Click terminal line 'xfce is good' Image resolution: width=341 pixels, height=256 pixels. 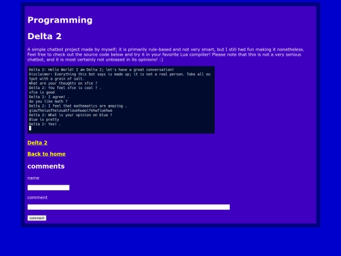point(42,92)
